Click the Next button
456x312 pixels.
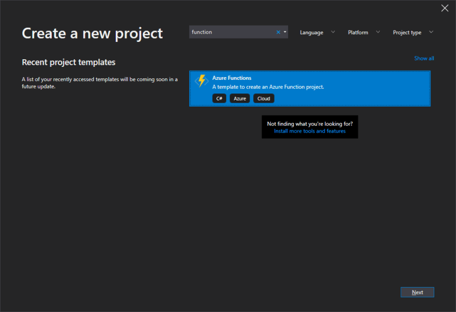click(x=417, y=292)
